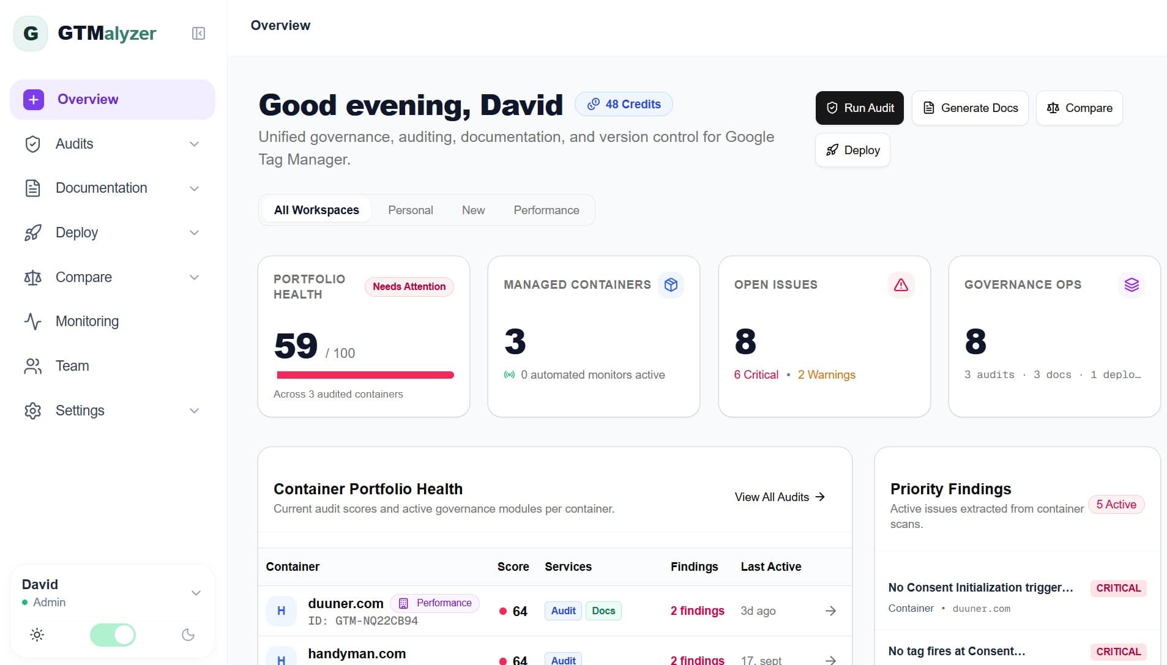This screenshot has height=665, width=1167.
Task: Expand the Compare submenu chevron
Action: [x=194, y=277]
